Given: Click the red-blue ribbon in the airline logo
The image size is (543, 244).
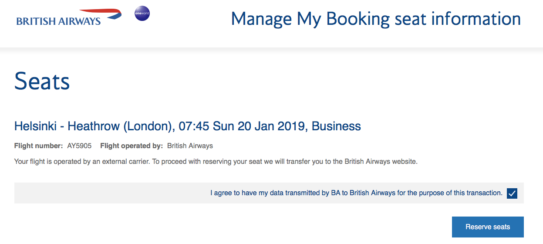Looking at the screenshot, I should [100, 14].
